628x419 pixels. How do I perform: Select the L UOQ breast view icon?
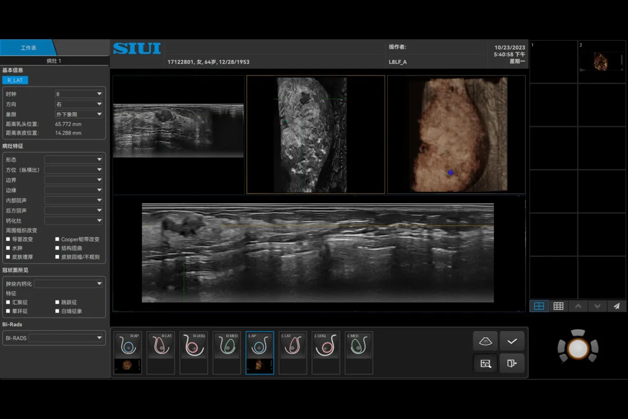pos(326,345)
